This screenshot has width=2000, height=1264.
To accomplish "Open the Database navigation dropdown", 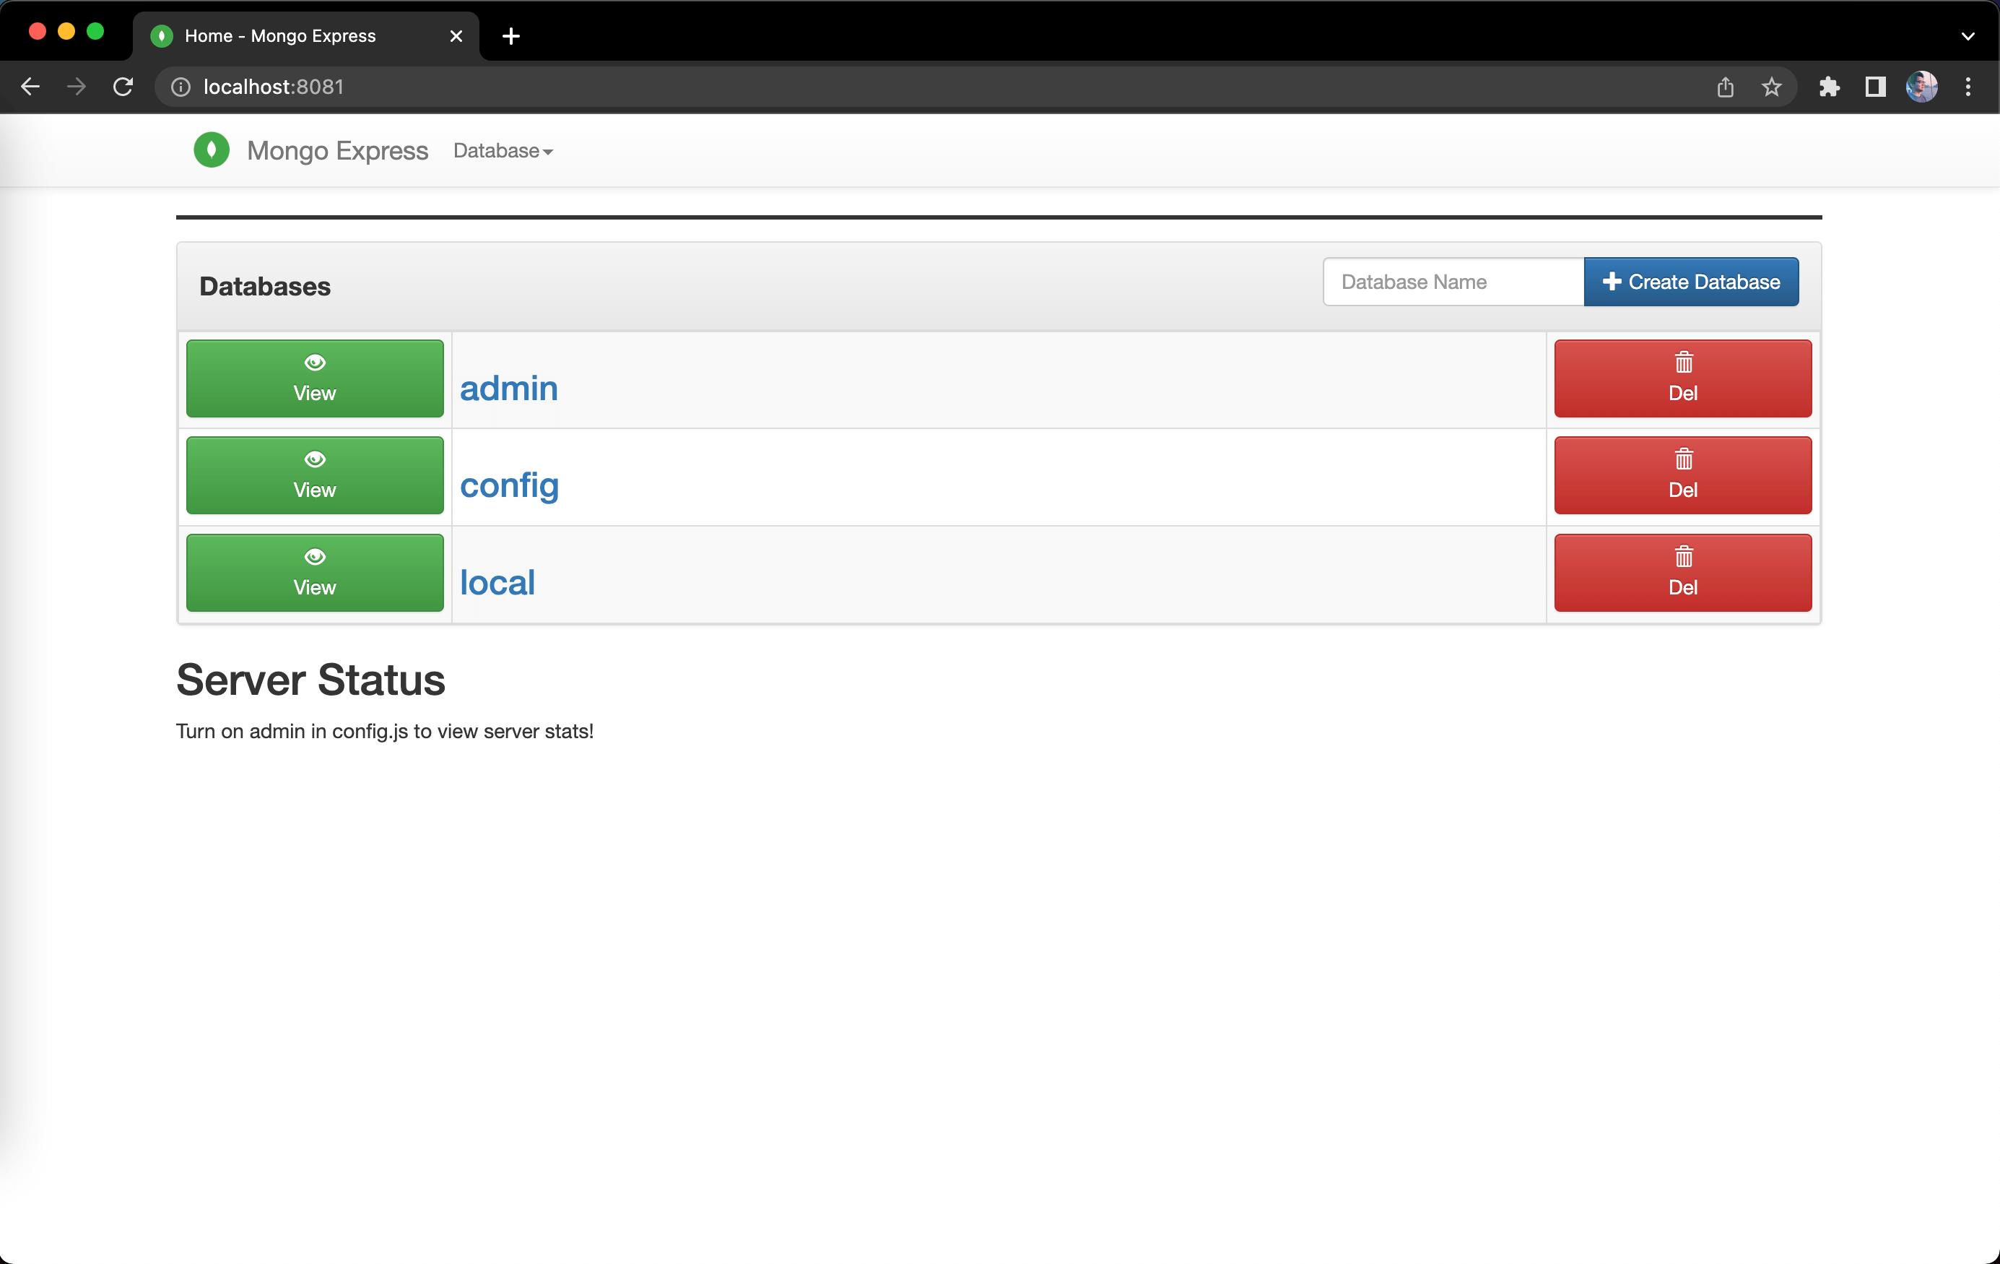I will pyautogui.click(x=503, y=150).
